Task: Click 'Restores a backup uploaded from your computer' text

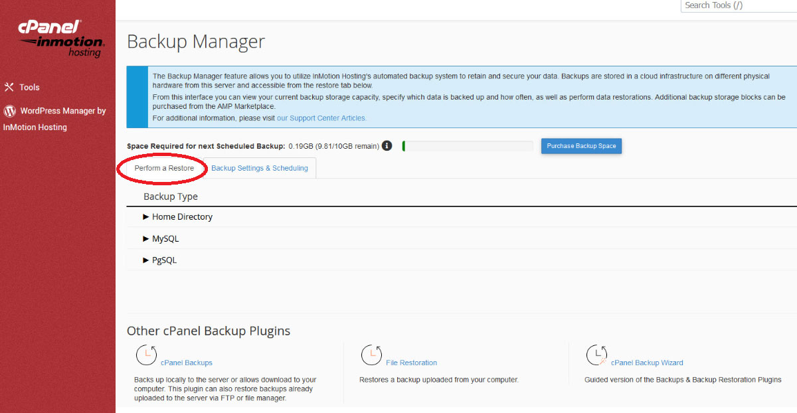Action: coord(438,380)
